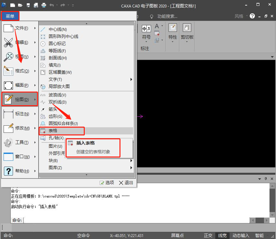
Task: Click the command window vertical scrollbar
Action: pyautogui.click(x=272, y=200)
